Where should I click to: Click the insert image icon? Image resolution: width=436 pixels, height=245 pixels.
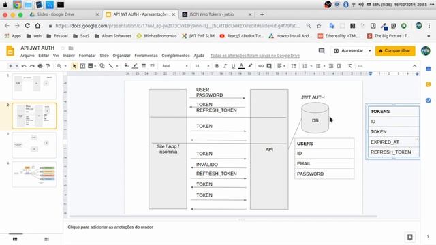91,66
